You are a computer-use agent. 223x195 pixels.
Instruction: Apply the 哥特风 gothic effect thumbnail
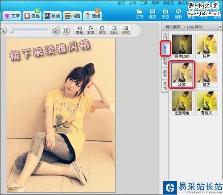[206, 103]
